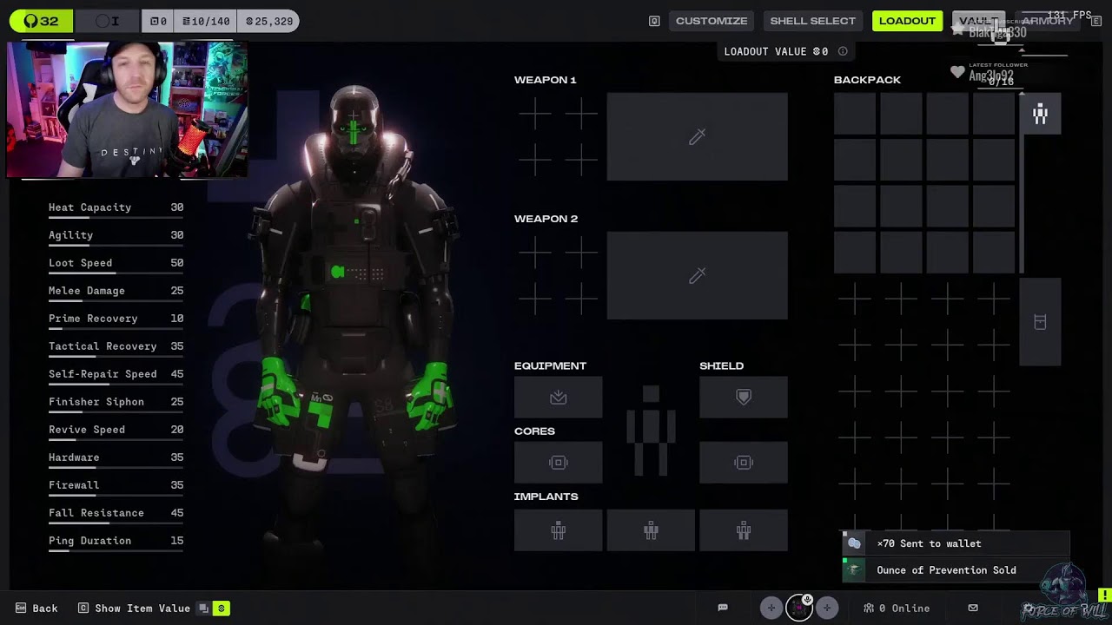Screen dimensions: 1112x625
Task: Click the add squad member plus right of avatar
Action: pos(827,608)
